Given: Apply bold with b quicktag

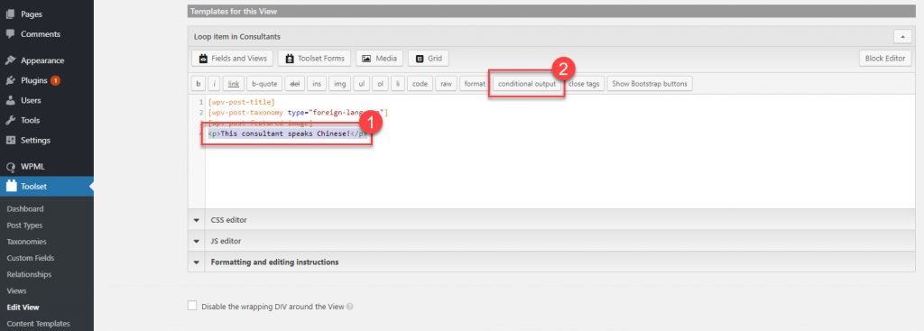Looking at the screenshot, I should click(199, 84).
